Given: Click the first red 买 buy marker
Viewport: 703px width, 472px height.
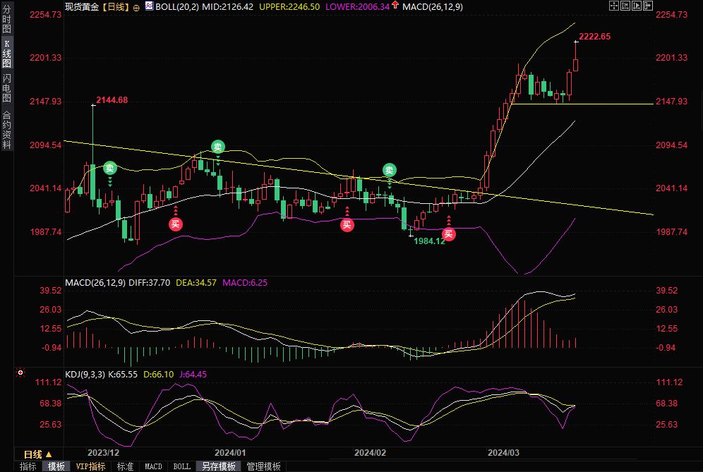Looking at the screenshot, I should [x=175, y=224].
